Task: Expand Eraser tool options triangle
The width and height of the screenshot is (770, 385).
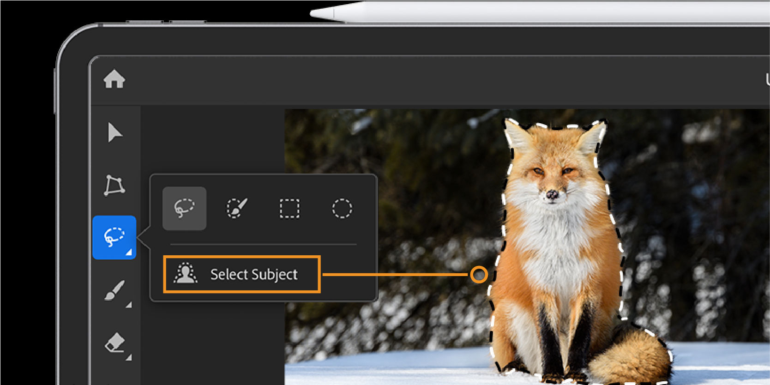Action: [x=129, y=357]
